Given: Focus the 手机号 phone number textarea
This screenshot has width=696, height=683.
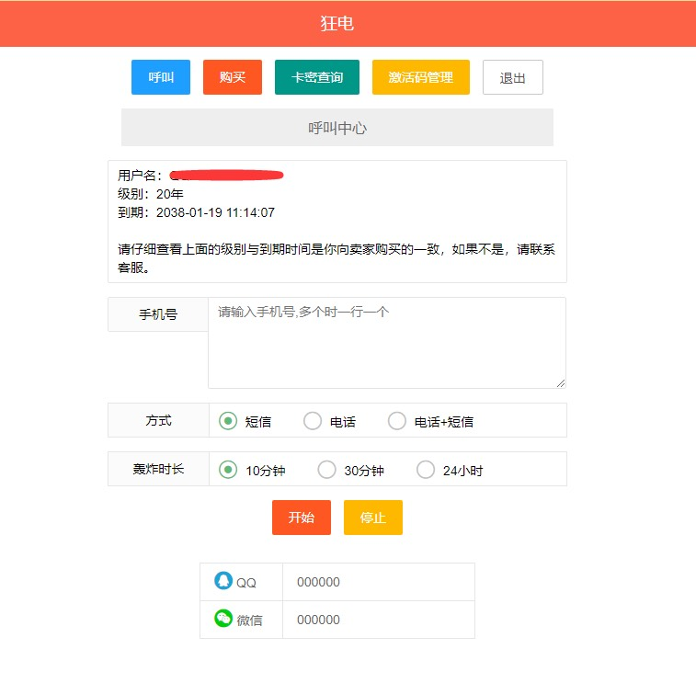Looking at the screenshot, I should (387, 343).
